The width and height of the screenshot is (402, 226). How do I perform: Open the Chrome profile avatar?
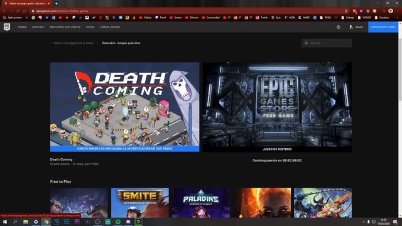391,11
